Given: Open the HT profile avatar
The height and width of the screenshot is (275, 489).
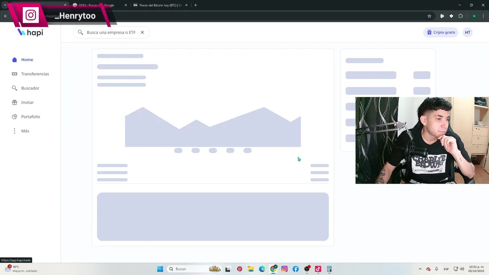Looking at the screenshot, I should [x=468, y=32].
